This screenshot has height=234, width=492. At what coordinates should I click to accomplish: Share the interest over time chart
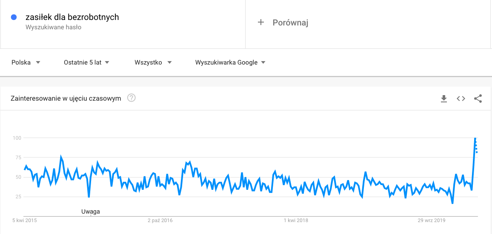478,99
